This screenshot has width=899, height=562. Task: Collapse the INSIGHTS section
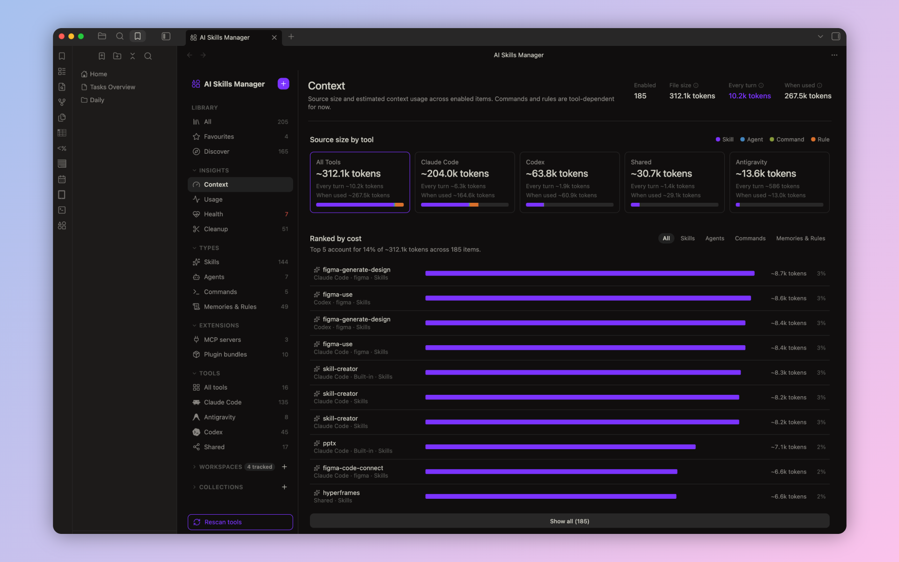coord(210,170)
